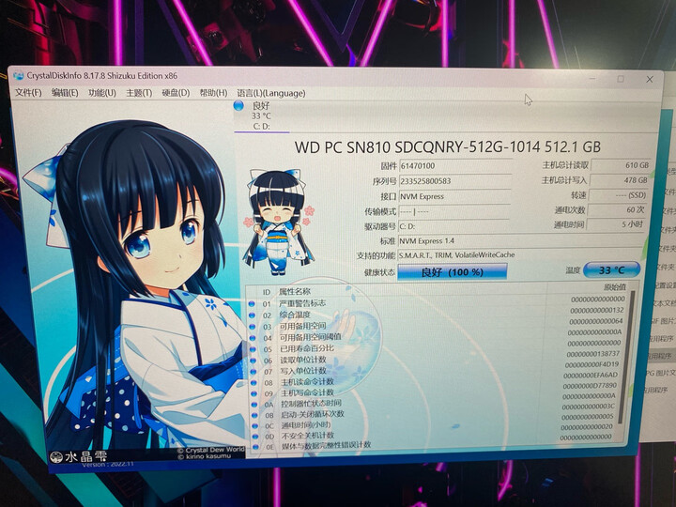Click the SMART attribute list vertical scrollbar
676x507 pixels.
pos(626,358)
